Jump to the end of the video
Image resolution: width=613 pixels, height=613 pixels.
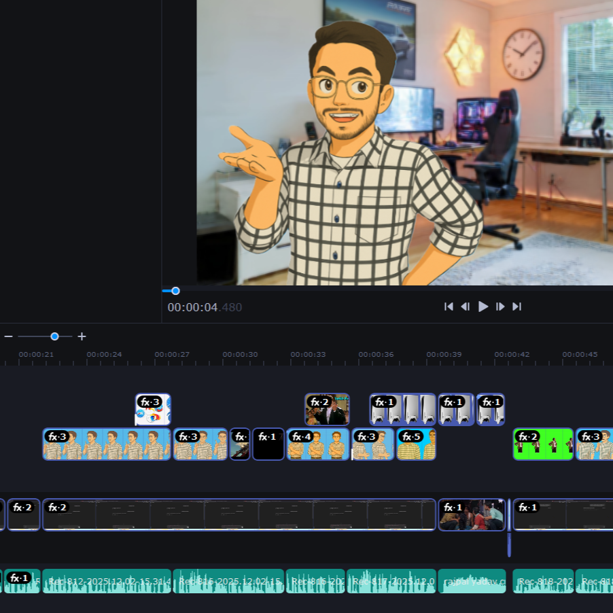click(516, 307)
